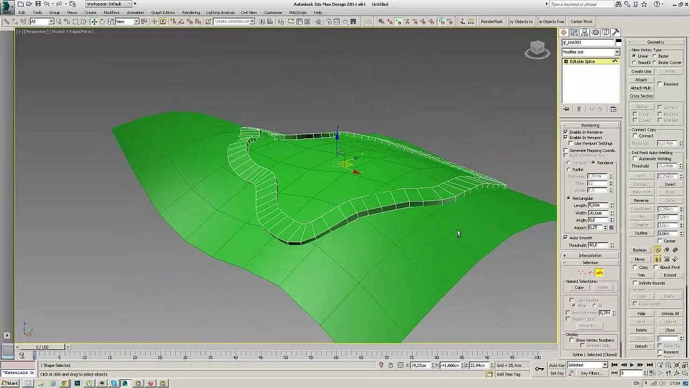Click the Attach Mult. button
The image size is (690, 388).
641,88
